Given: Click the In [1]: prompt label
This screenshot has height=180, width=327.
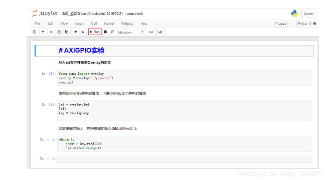Looking at the screenshot, I should [x=49, y=74].
